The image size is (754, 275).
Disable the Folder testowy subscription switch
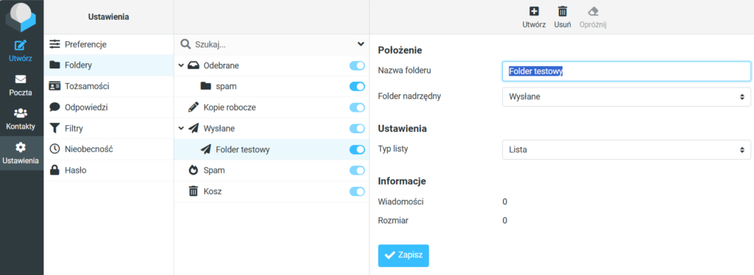(x=357, y=150)
